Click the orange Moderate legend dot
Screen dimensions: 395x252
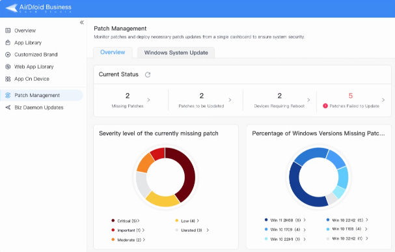click(113, 240)
